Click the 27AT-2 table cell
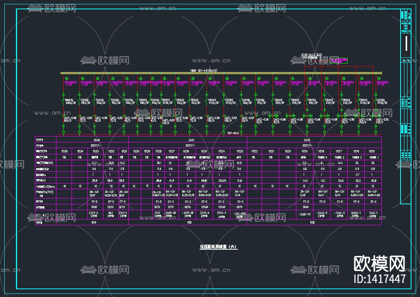The height and width of the screenshot is (297, 420). (94, 214)
